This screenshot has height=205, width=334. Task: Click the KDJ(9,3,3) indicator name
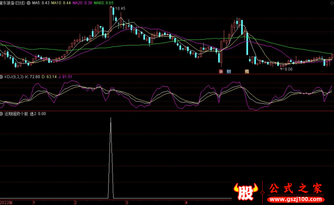[x=13, y=77]
